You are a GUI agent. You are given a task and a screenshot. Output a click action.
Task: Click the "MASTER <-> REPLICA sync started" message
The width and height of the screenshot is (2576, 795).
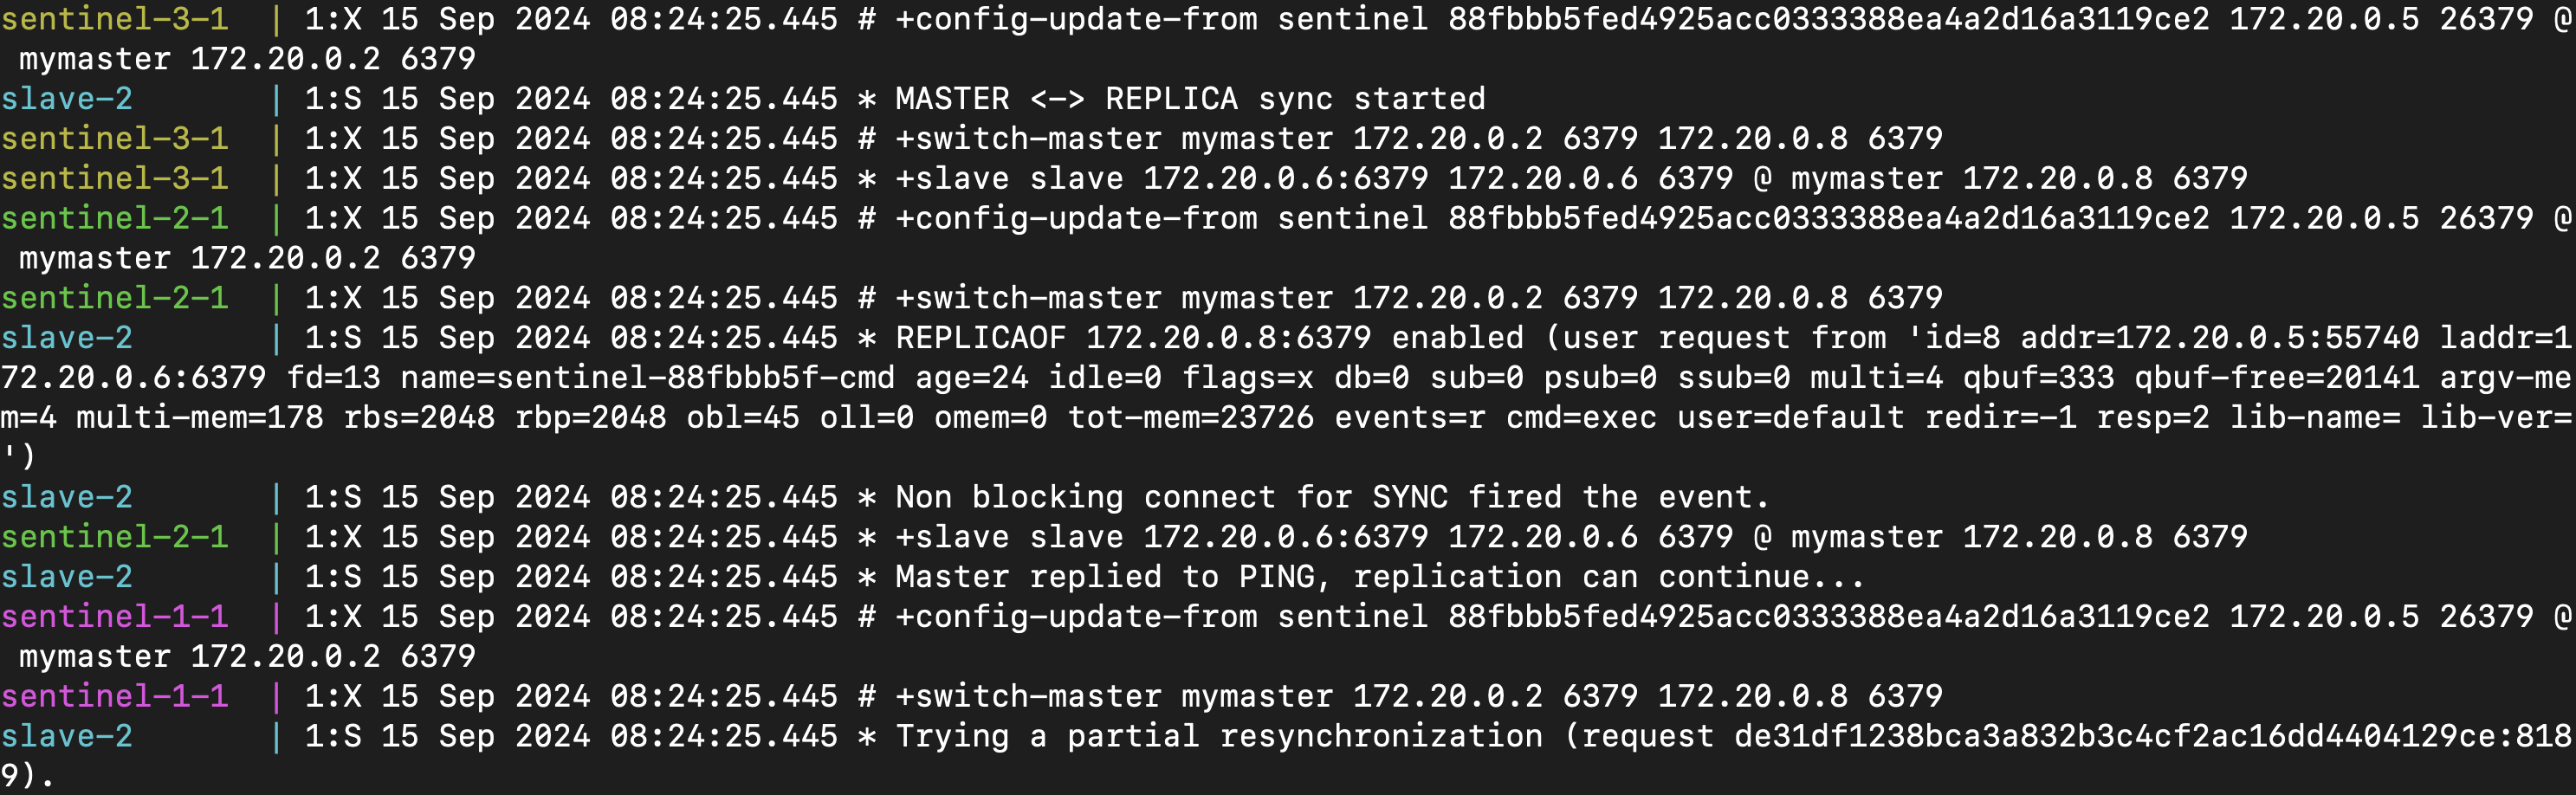(1189, 99)
